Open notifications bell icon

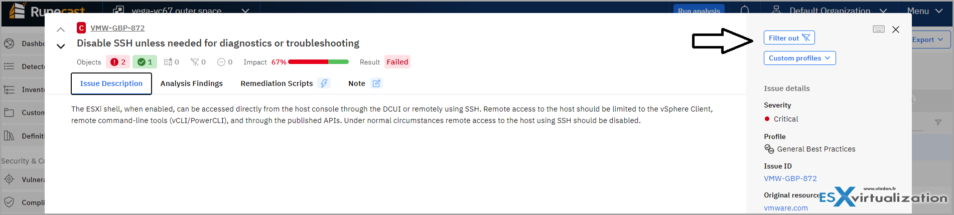tap(745, 10)
